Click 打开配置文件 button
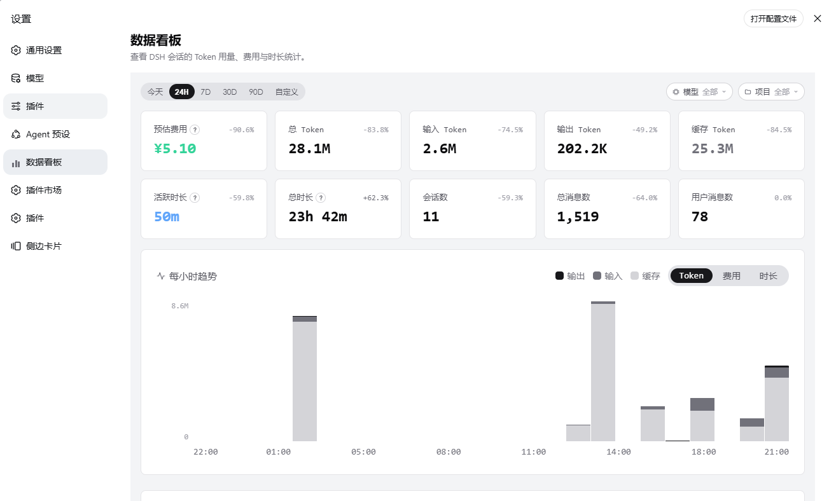829x501 pixels. [x=774, y=18]
